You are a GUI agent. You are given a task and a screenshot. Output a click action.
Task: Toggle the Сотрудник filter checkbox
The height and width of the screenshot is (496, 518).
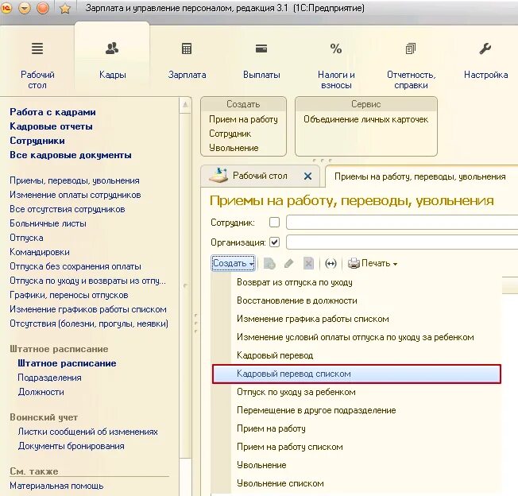[x=274, y=223]
